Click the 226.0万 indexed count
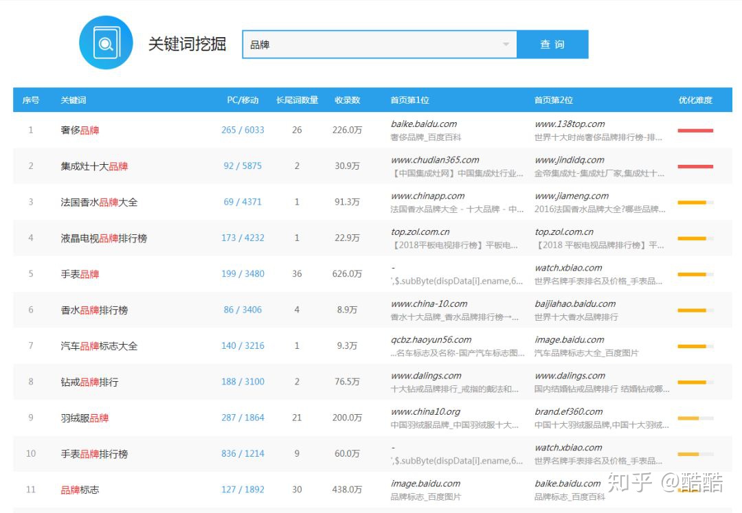Image resolution: width=742 pixels, height=513 pixels. click(348, 130)
